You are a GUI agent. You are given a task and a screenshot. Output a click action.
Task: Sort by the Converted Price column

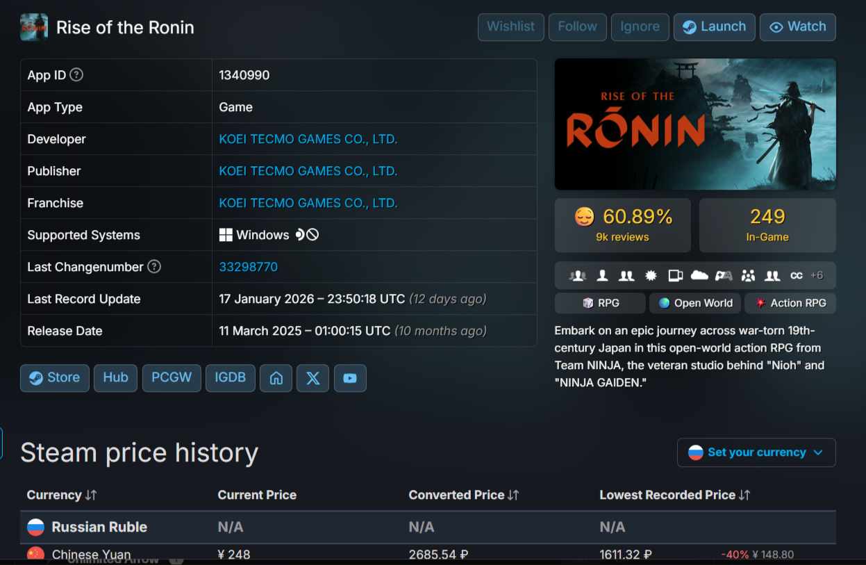[464, 495]
